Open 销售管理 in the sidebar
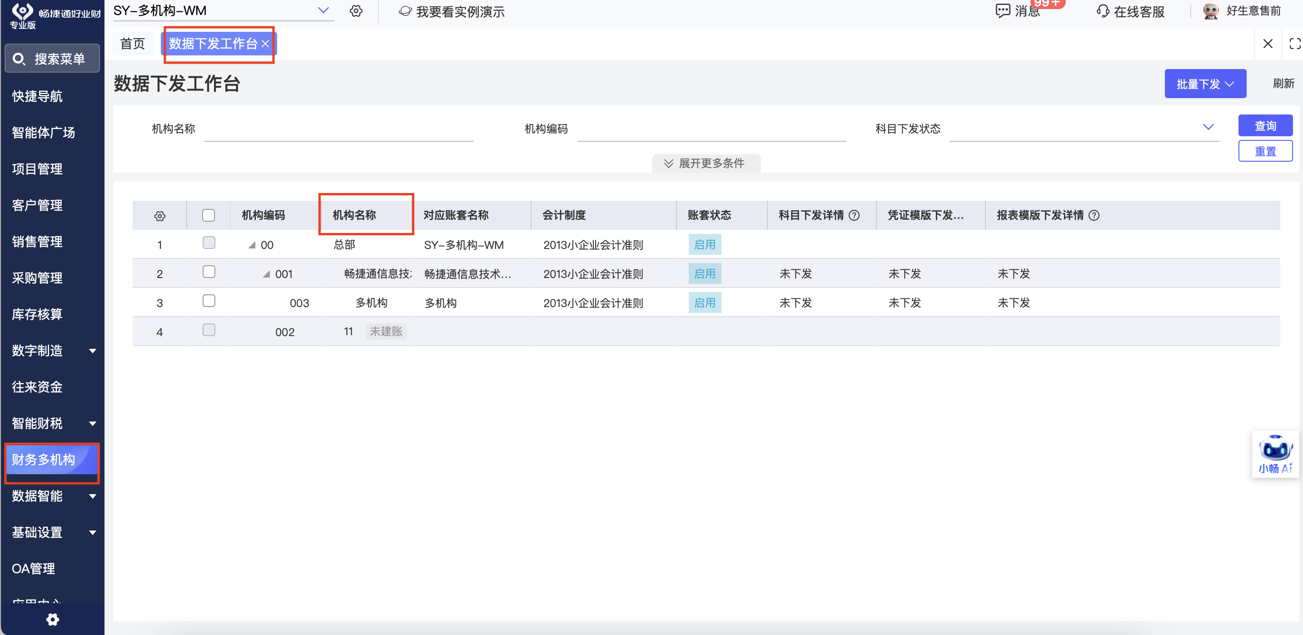The height and width of the screenshot is (635, 1303). click(37, 242)
